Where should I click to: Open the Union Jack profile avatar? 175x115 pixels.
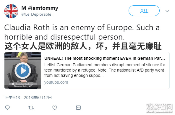tap(11, 11)
